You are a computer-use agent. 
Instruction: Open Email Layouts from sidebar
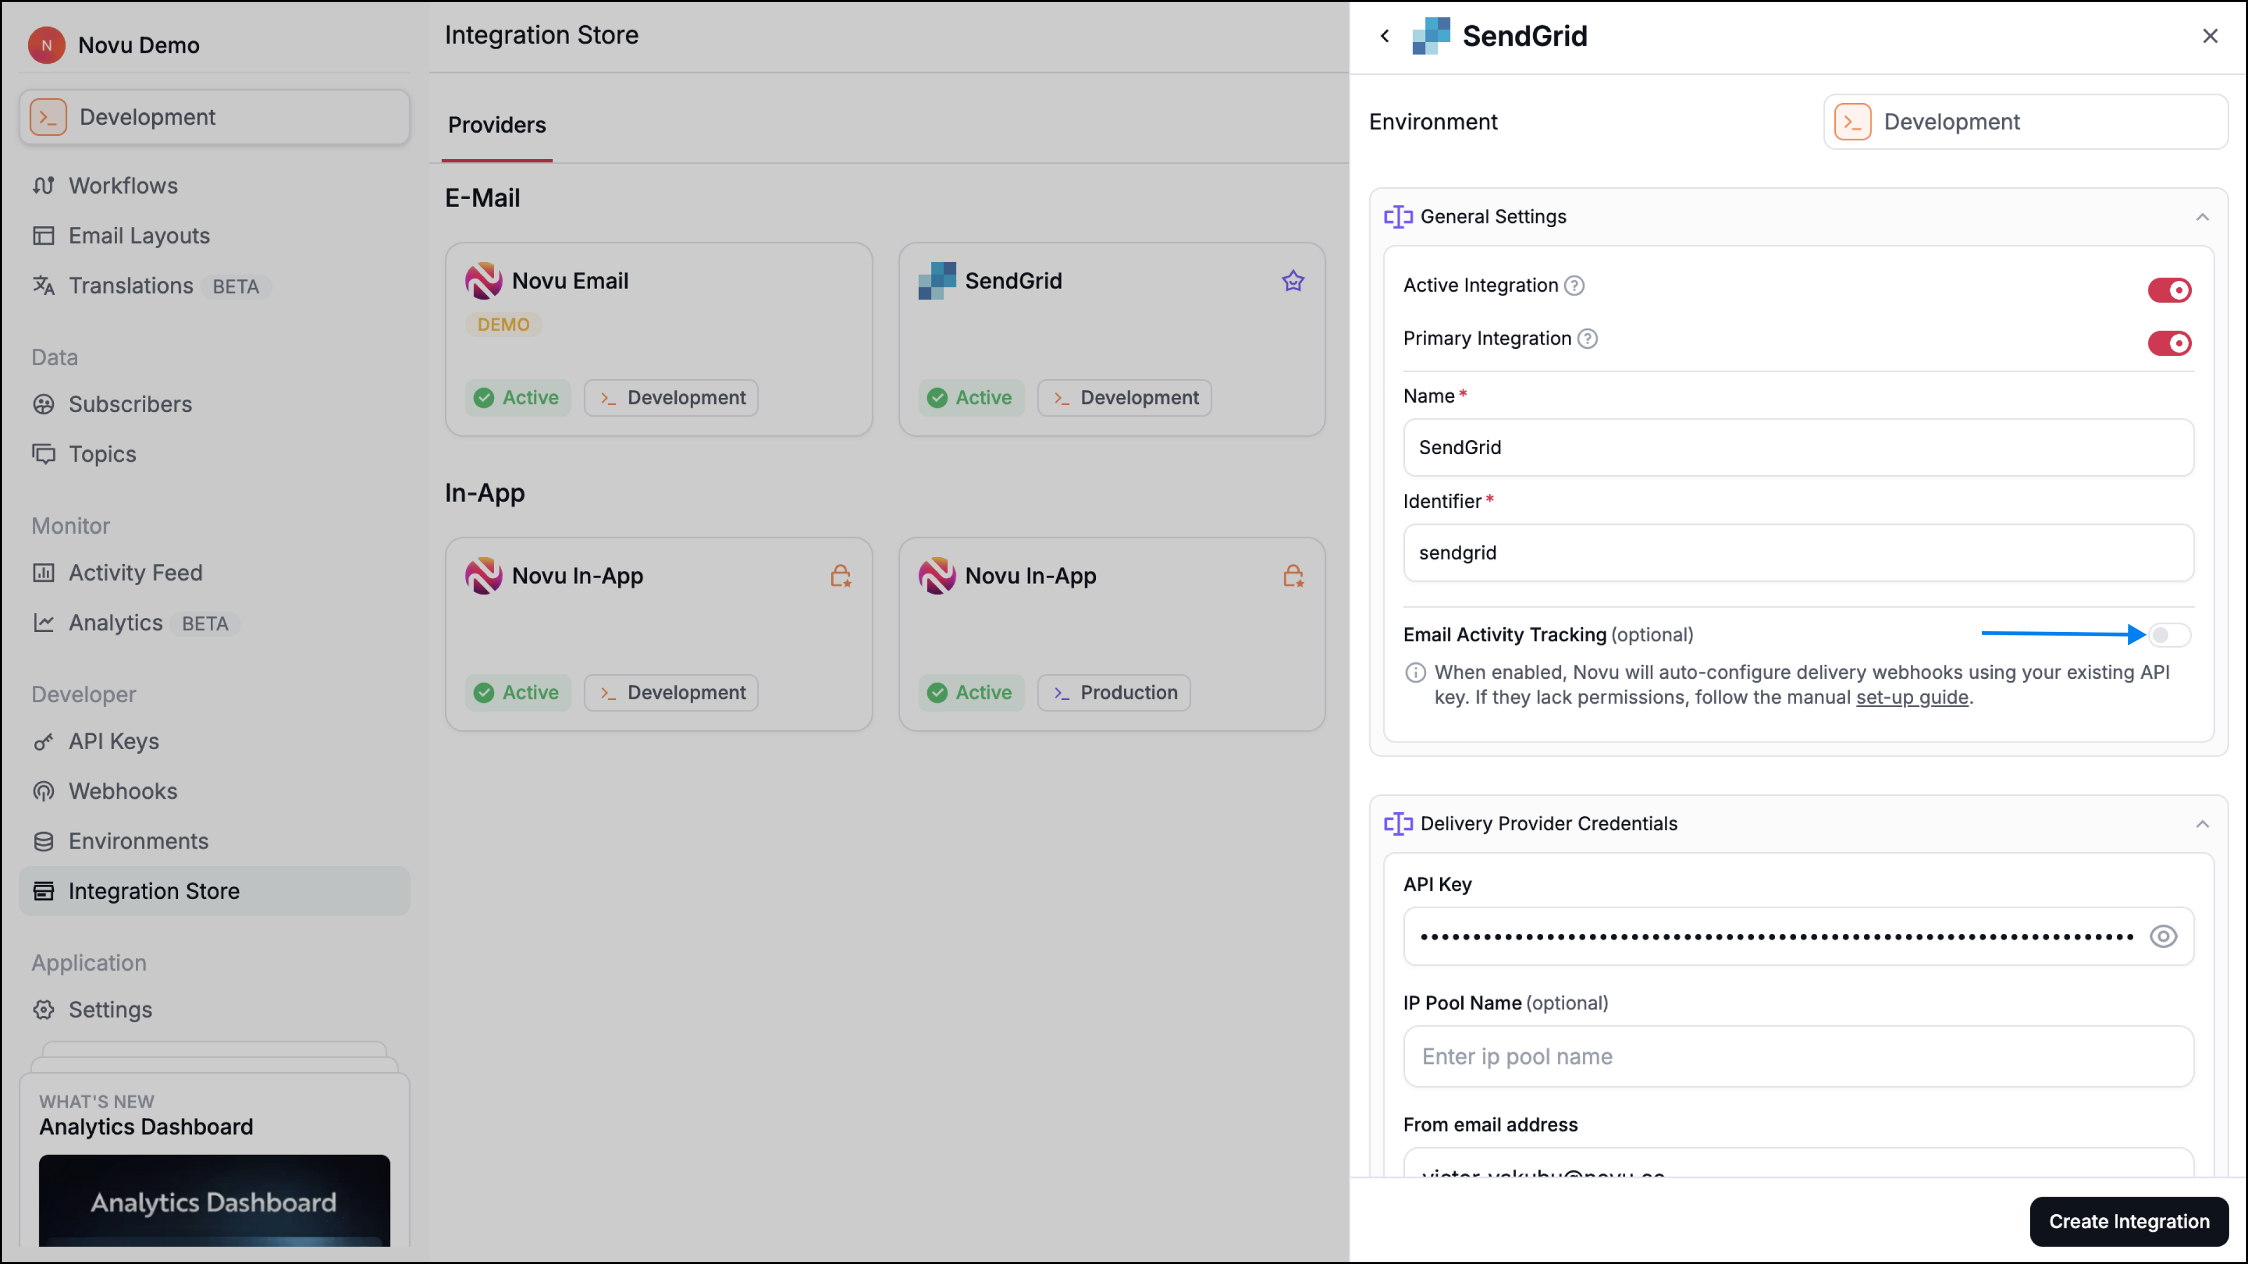coord(139,235)
